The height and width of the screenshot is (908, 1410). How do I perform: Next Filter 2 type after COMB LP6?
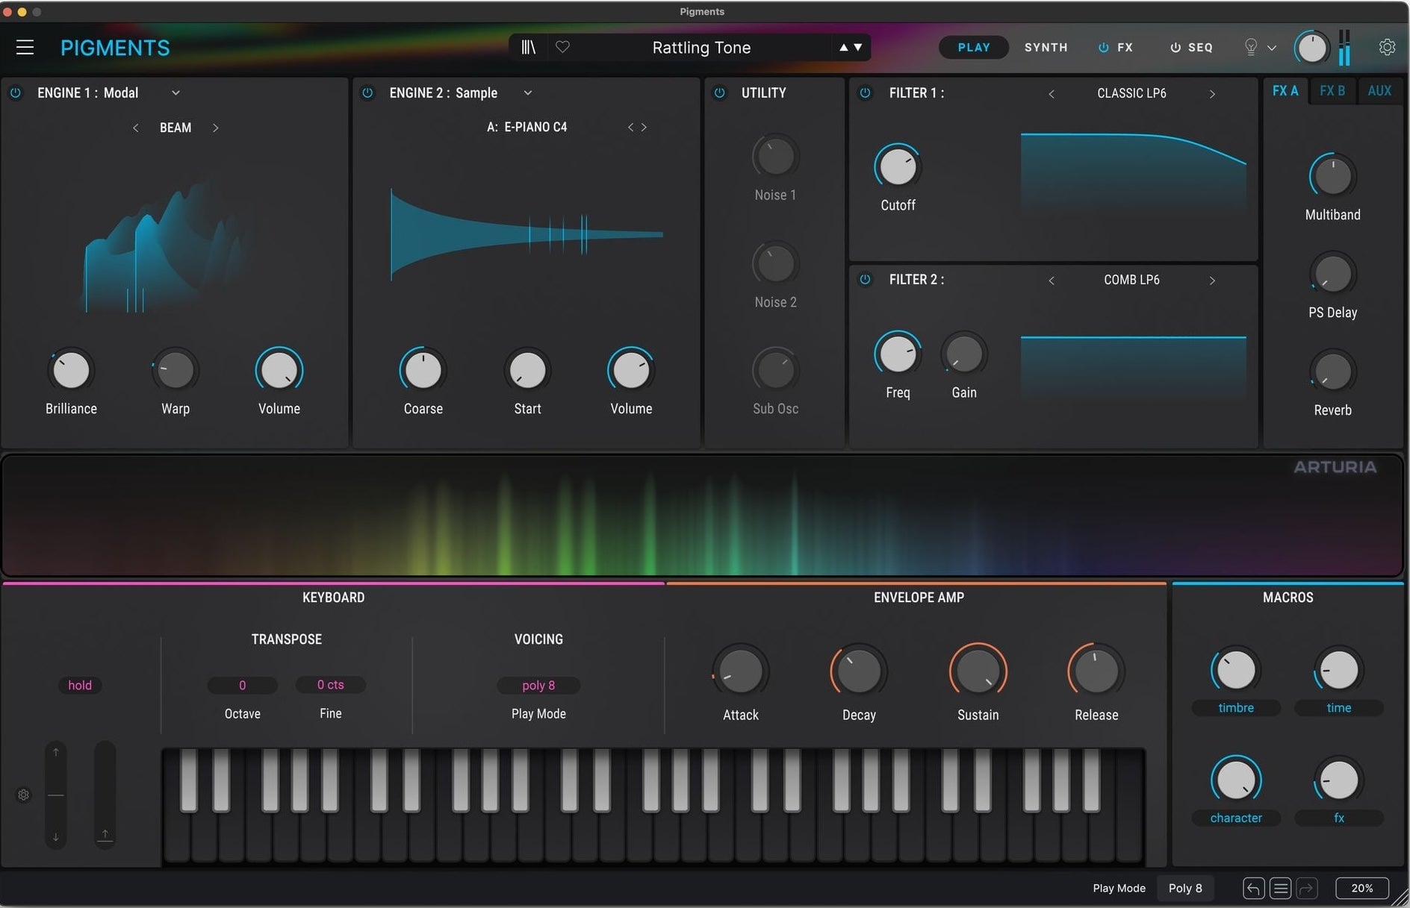click(1212, 280)
